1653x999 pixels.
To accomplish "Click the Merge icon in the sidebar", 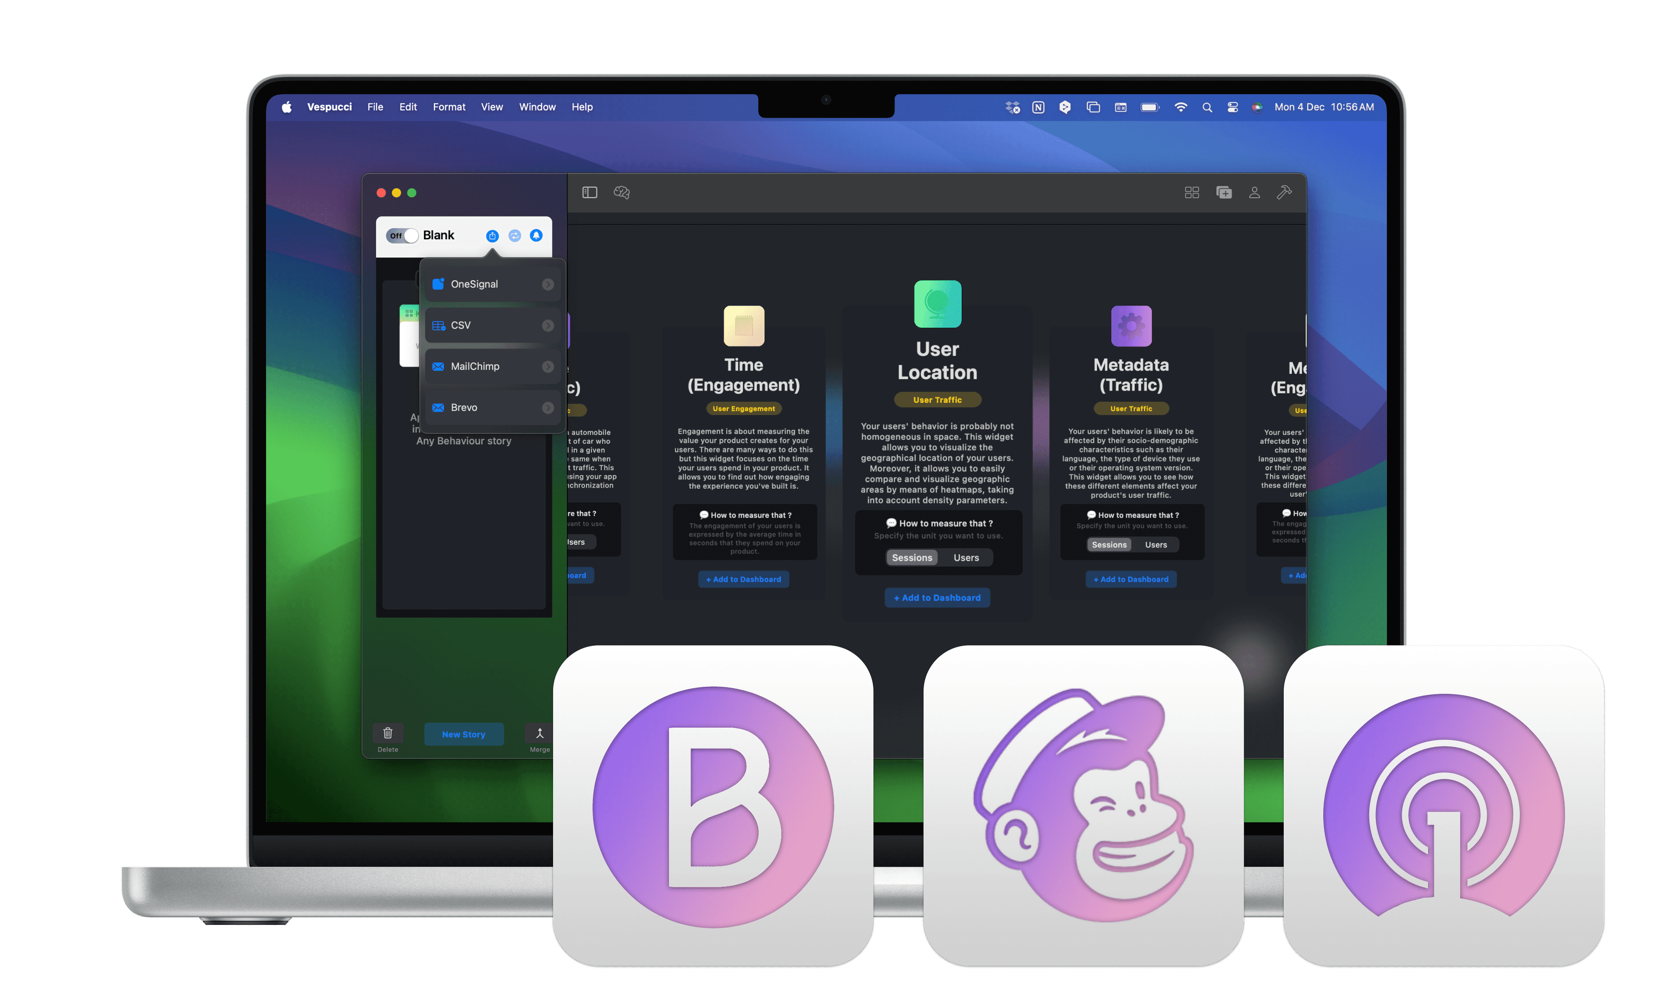I will 539,732.
